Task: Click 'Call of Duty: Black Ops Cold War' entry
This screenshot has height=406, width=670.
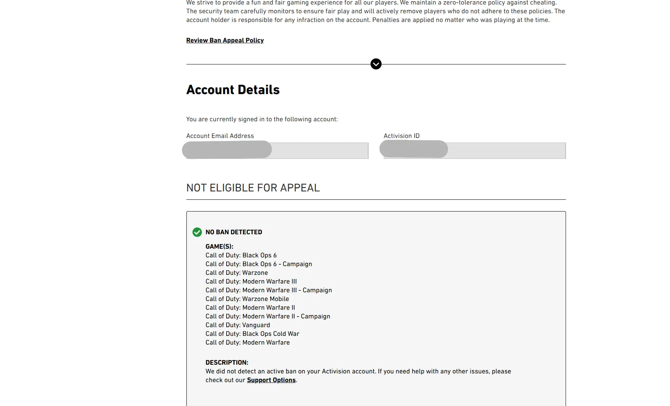Action: click(252, 334)
